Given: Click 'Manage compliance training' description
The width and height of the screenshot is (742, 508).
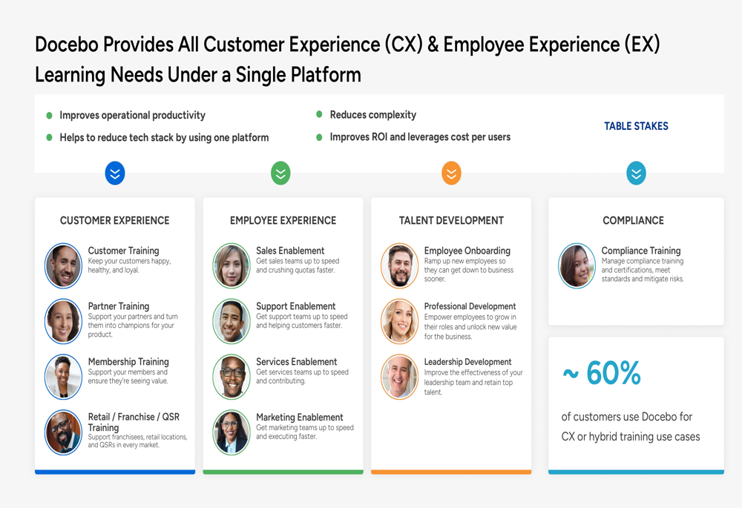Looking at the screenshot, I should tap(643, 270).
